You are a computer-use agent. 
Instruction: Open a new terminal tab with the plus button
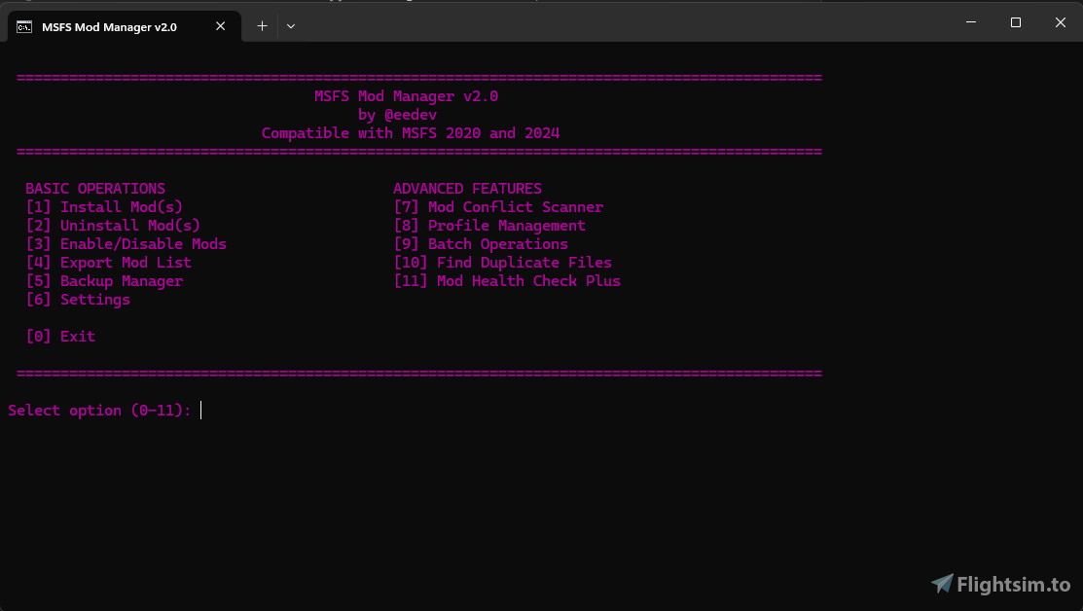pos(261,26)
